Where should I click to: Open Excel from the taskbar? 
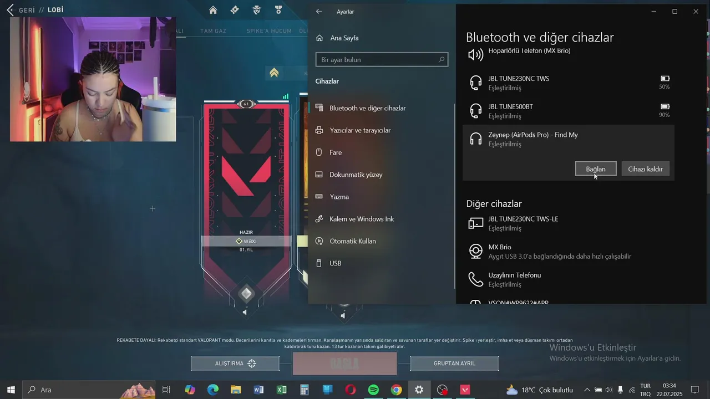[282, 390]
